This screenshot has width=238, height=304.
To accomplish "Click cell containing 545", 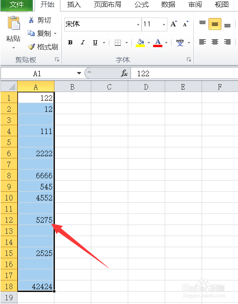I will click(36, 186).
